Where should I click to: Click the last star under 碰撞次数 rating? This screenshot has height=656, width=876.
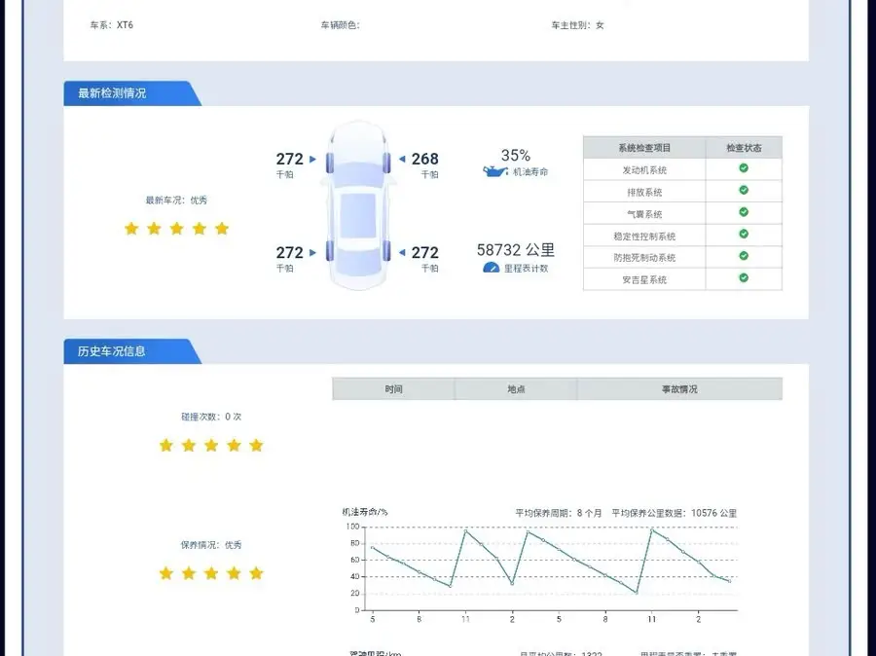(x=256, y=445)
